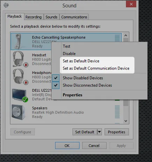Select Test from the context menu
The image size is (152, 162).
[x=67, y=46]
